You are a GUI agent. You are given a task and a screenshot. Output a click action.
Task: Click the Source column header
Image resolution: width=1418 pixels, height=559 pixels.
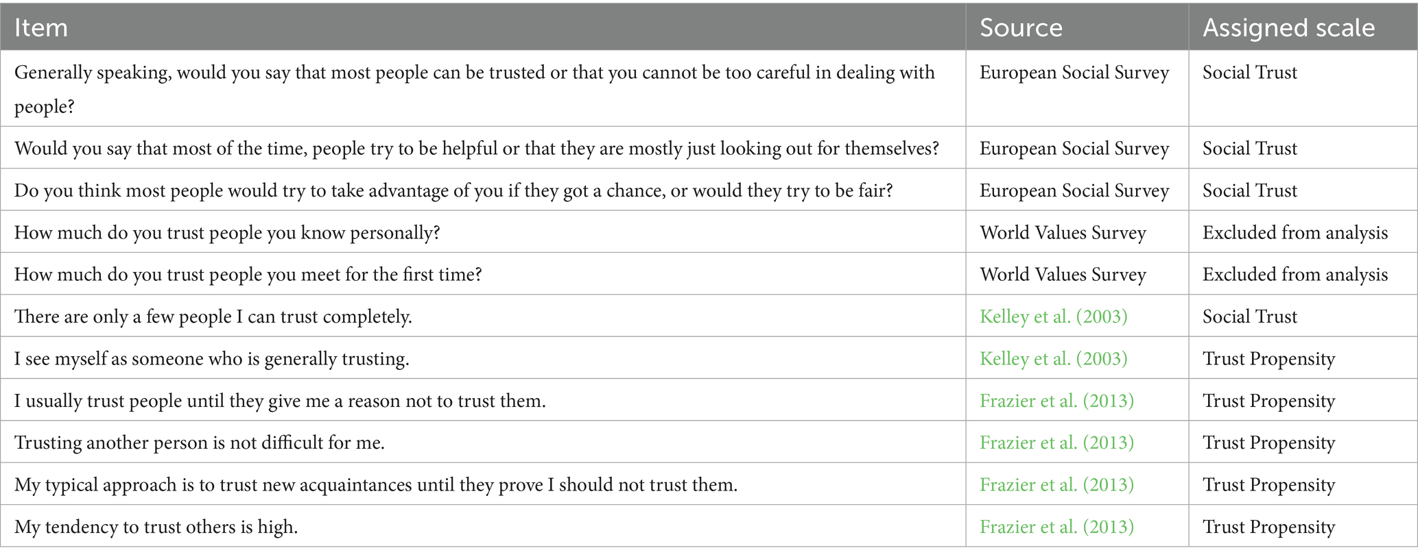click(x=1021, y=27)
